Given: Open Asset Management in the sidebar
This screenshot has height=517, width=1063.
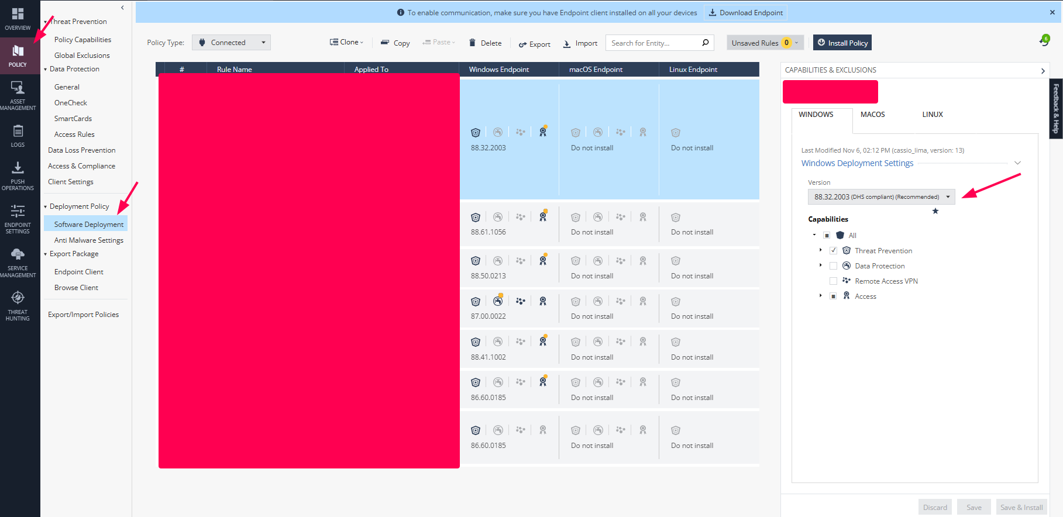Looking at the screenshot, I should click(x=18, y=96).
